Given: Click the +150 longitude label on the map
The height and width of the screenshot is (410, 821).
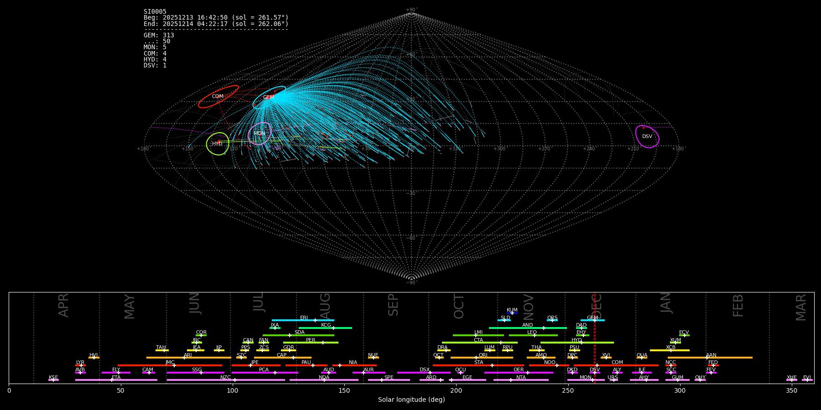Looking at the screenshot, I should pos(187,149).
